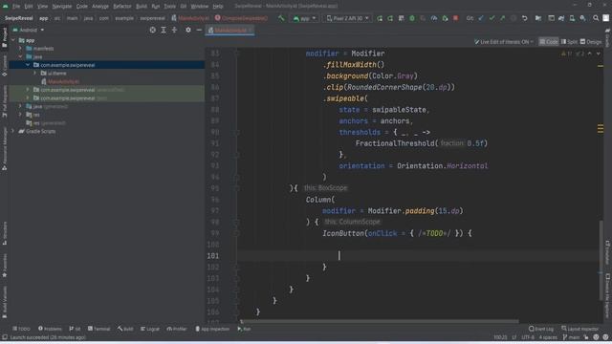Open the app run configuration dropdown
This screenshot has width=612, height=344.
304,18
